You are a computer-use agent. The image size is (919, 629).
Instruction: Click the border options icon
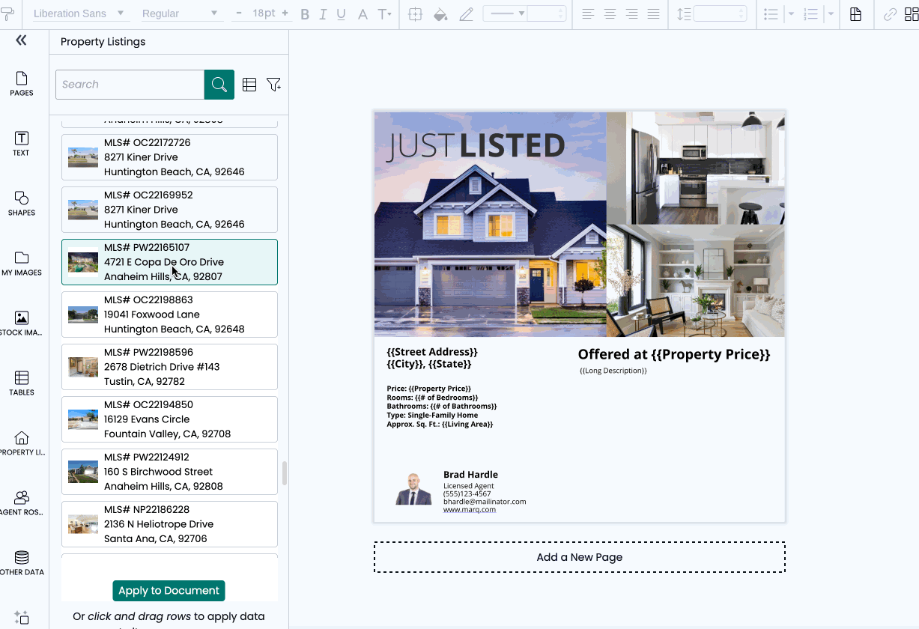(416, 14)
